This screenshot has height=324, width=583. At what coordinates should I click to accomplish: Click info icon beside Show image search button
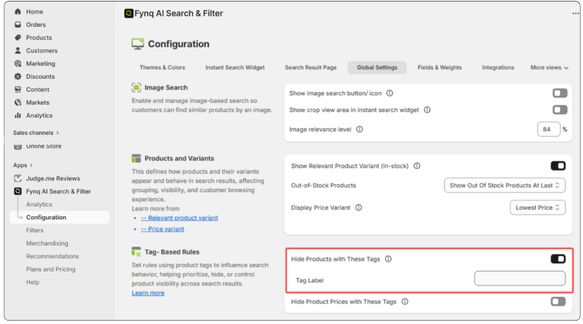tap(389, 93)
